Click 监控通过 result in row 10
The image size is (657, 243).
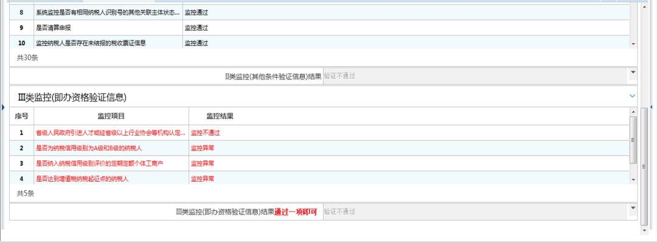[196, 43]
